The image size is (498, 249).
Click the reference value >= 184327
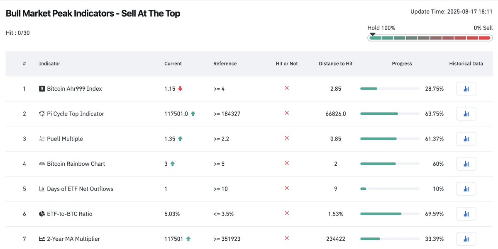coord(227,114)
